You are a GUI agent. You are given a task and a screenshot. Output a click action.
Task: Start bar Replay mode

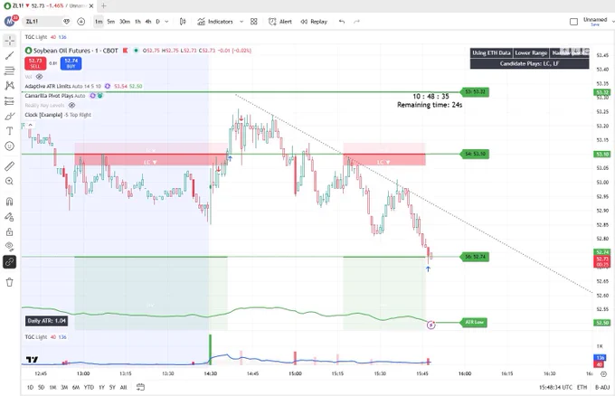coord(314,22)
